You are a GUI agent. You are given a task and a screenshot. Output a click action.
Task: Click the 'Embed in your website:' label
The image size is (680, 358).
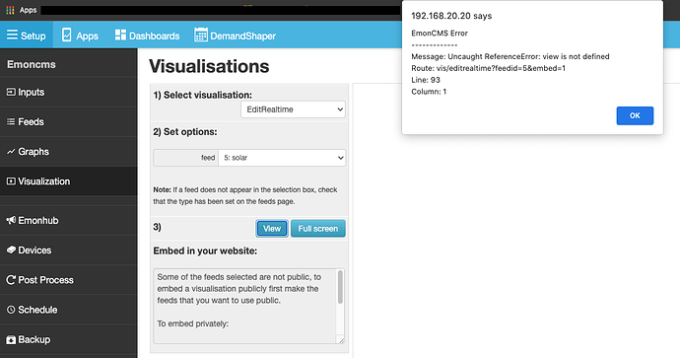coord(205,251)
